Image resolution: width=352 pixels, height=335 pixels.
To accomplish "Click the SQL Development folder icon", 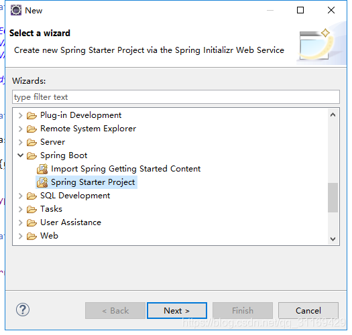I will tap(32, 196).
